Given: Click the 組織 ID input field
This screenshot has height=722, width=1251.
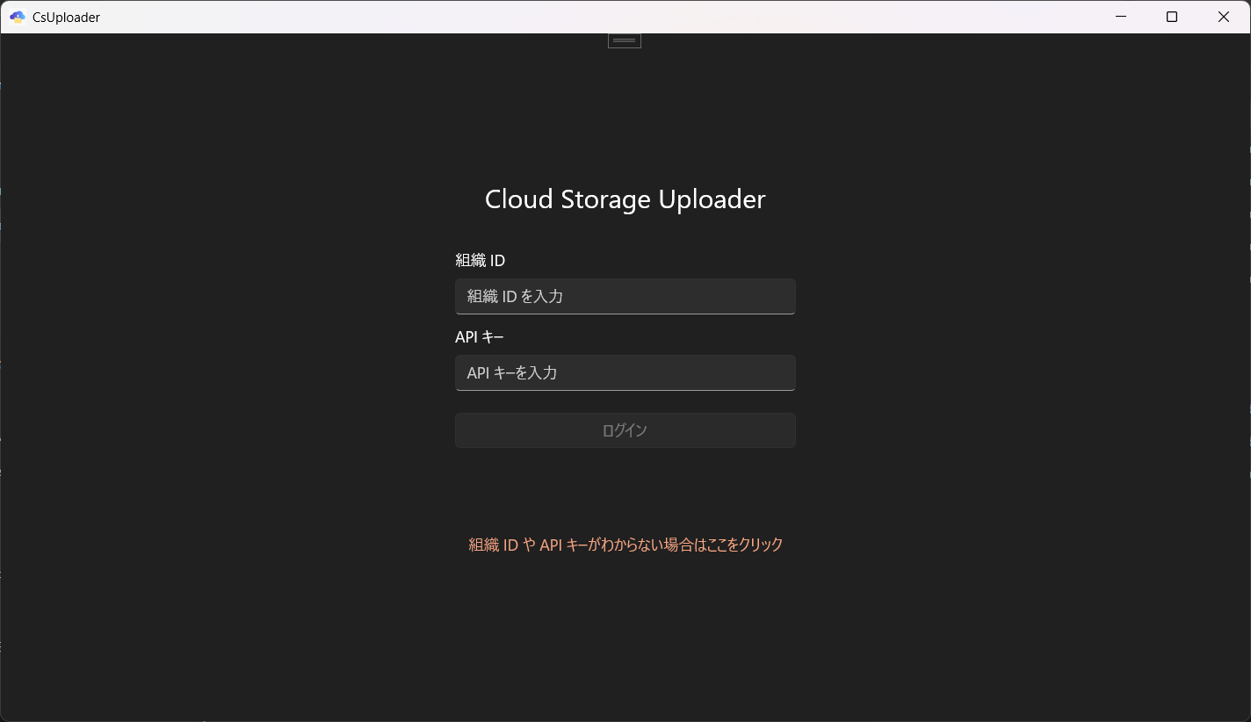Looking at the screenshot, I should (625, 296).
